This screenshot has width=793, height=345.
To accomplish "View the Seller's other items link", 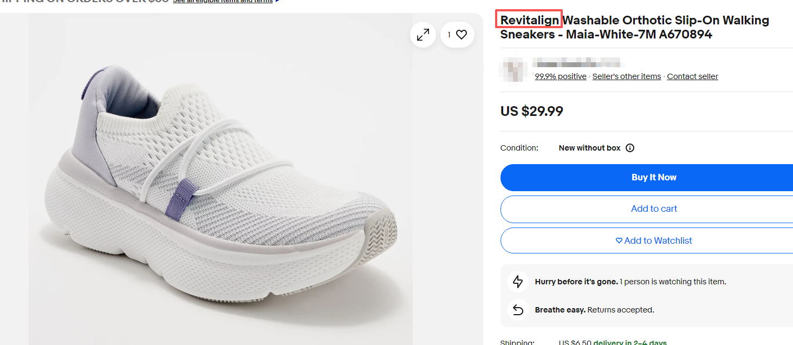I will pos(626,76).
